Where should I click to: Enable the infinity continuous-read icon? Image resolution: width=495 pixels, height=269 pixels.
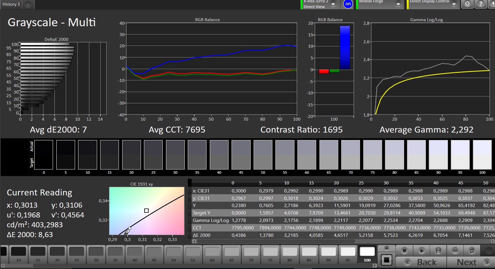click(x=455, y=251)
